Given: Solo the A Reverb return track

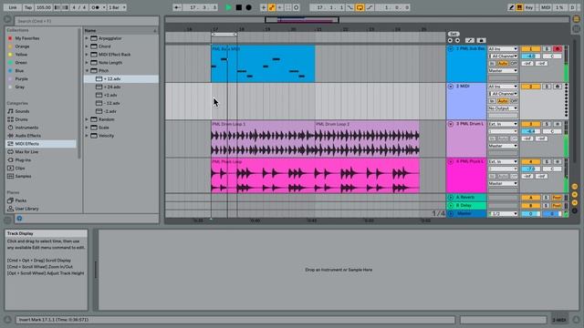Looking at the screenshot, I should 547,198.
